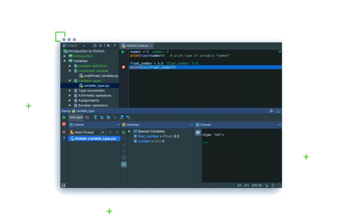
Task: Click the highlighted print statement line
Action: [x=153, y=67]
